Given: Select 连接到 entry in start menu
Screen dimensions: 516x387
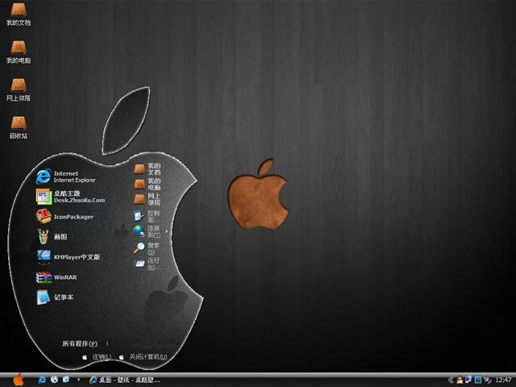Looking at the screenshot, I should click(147, 231).
